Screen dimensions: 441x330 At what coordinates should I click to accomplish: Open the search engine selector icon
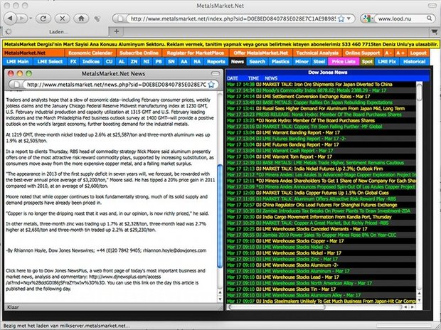pos(367,19)
